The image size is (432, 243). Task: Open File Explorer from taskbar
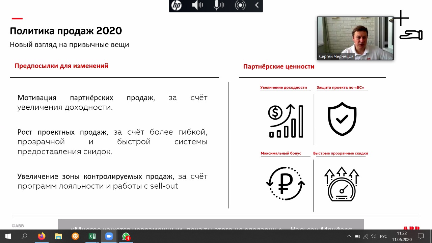point(58,236)
